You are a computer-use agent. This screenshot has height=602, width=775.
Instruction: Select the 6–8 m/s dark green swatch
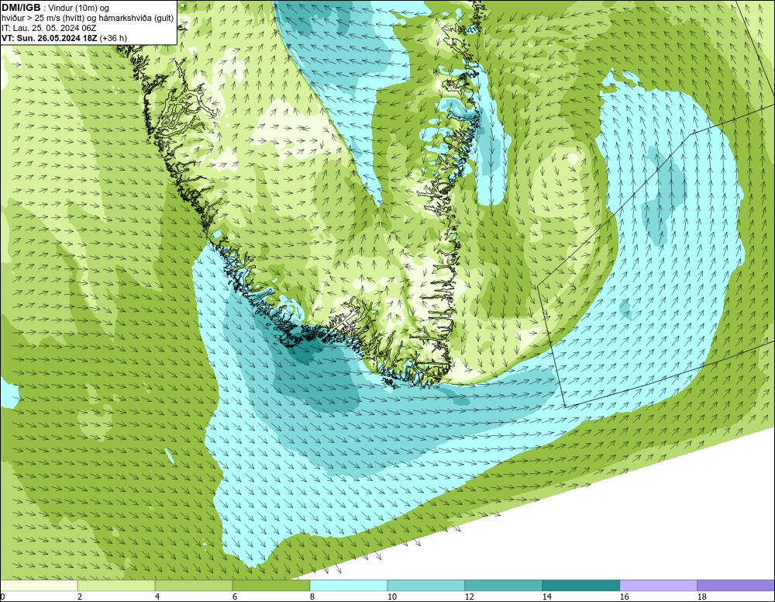pyautogui.click(x=271, y=586)
